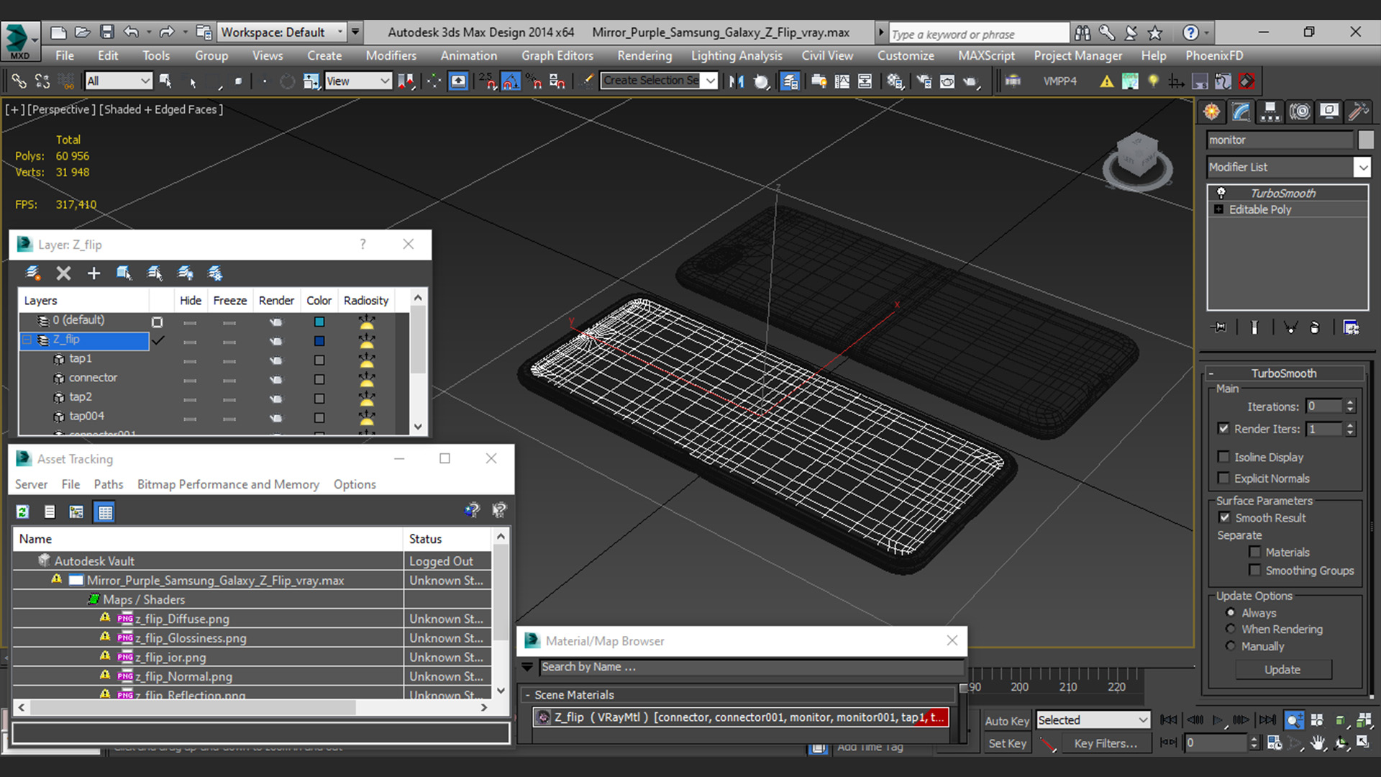Open the Hierarchy command panel tab
Image resolution: width=1381 pixels, height=777 pixels.
coord(1270,112)
